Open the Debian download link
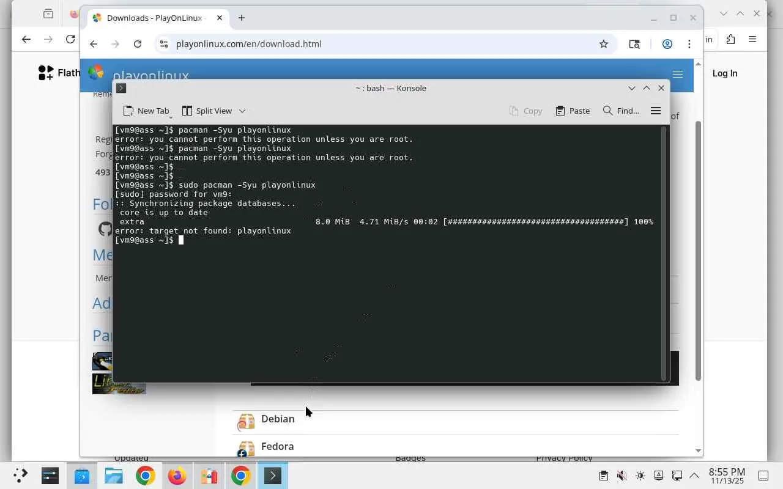783x489 pixels. tap(278, 419)
